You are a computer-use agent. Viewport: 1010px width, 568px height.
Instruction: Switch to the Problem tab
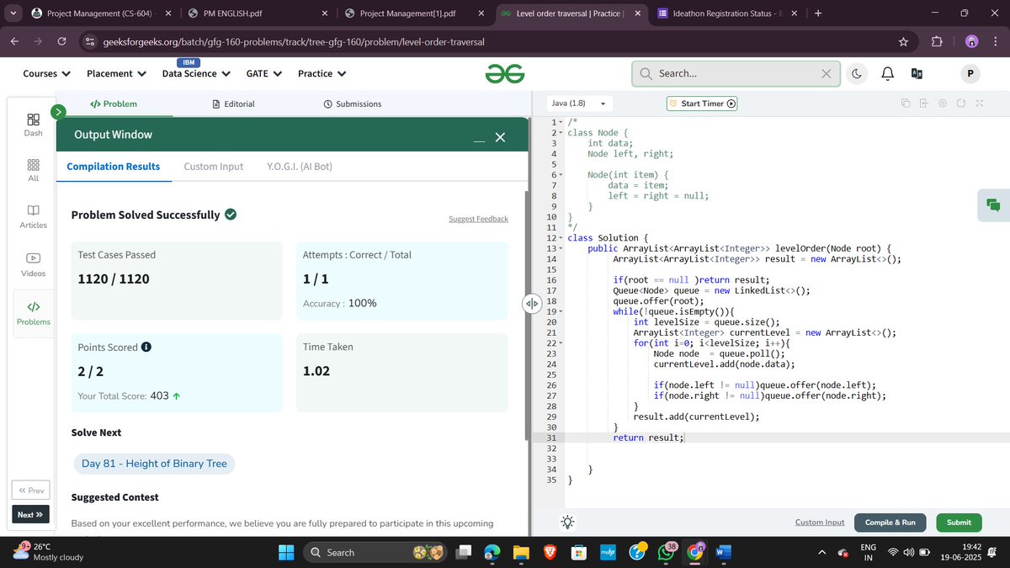click(x=114, y=104)
